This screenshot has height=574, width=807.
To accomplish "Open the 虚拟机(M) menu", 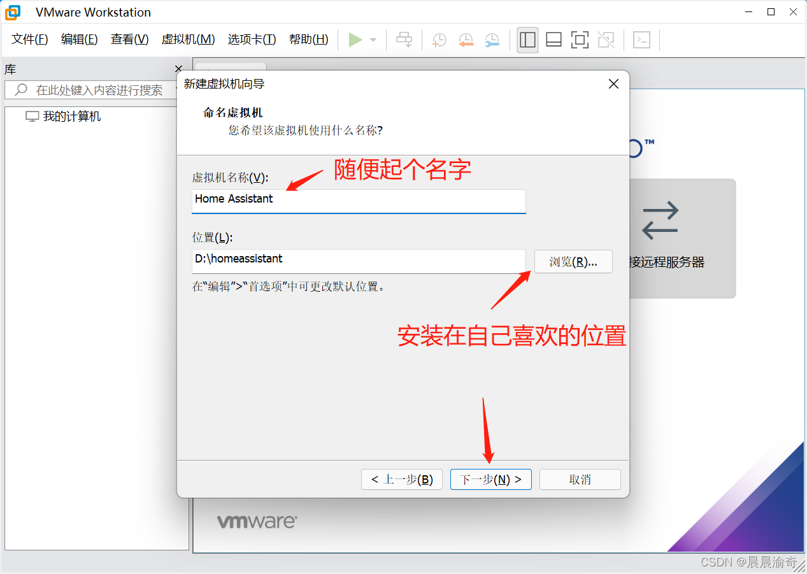I will pos(188,39).
